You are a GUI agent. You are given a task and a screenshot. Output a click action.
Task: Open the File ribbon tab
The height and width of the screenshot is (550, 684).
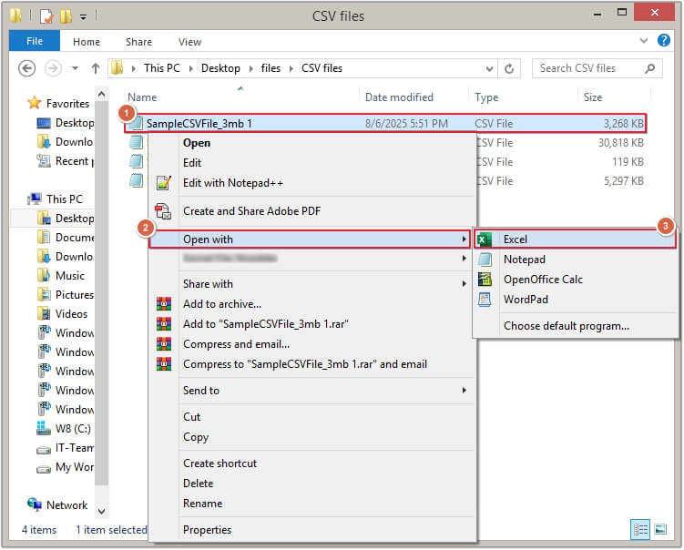pos(35,41)
